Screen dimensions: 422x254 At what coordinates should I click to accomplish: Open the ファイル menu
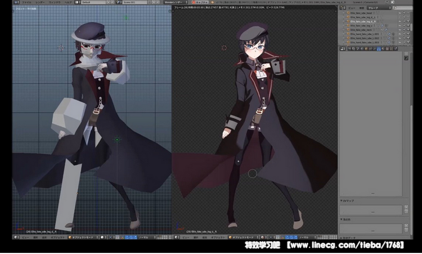[x=26, y=2]
